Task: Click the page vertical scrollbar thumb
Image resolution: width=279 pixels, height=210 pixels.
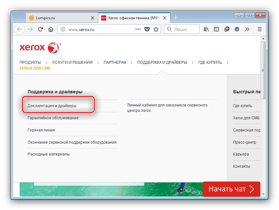Action: [263, 70]
